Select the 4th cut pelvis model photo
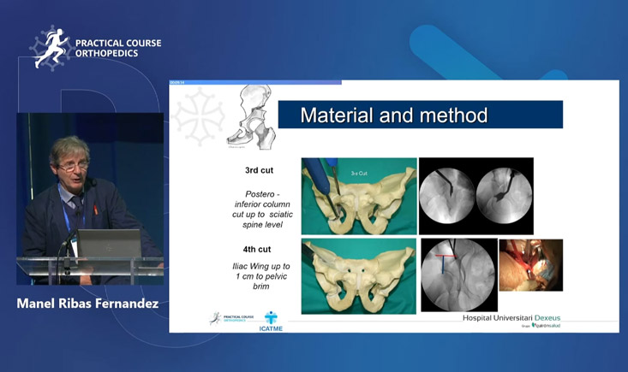Screen dimensions: 628x372 (x=359, y=276)
